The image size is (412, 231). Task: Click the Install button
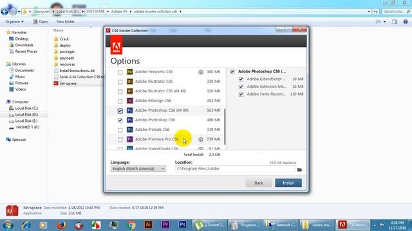click(288, 183)
